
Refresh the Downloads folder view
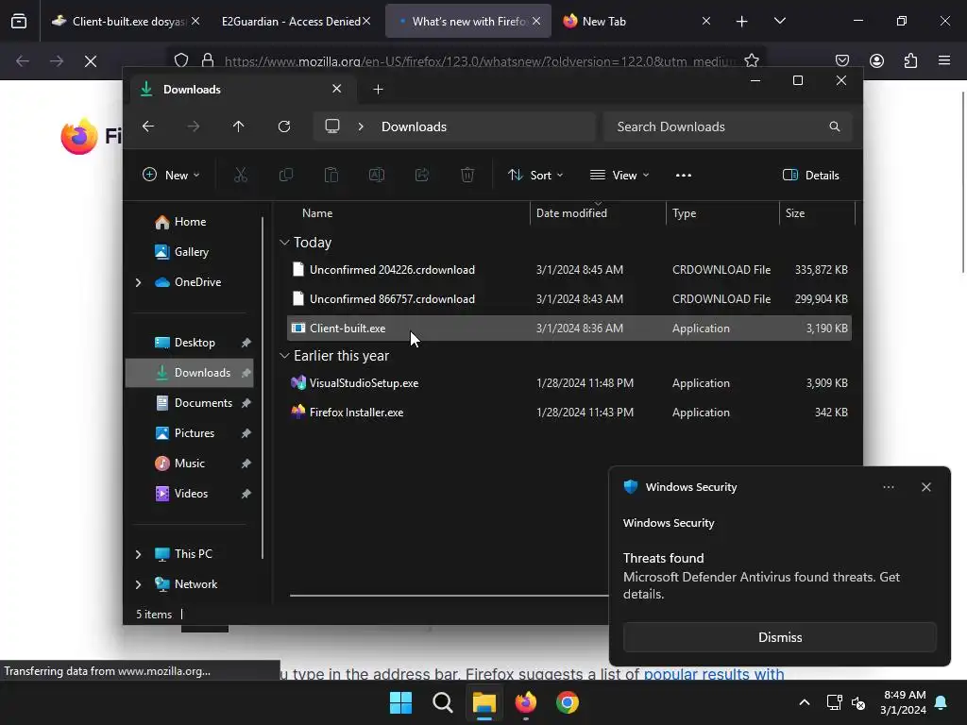pyautogui.click(x=283, y=126)
